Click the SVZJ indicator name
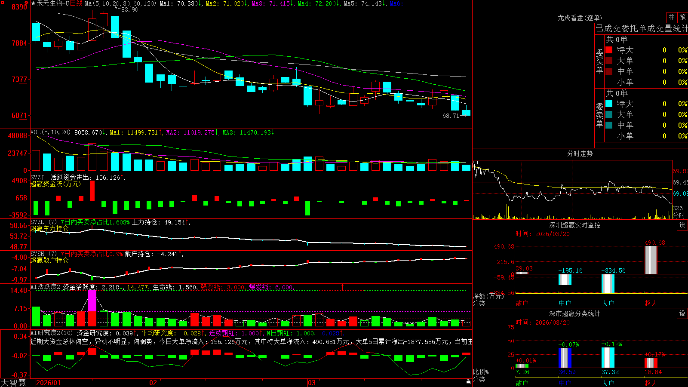The height and width of the screenshot is (387, 688). (37, 178)
